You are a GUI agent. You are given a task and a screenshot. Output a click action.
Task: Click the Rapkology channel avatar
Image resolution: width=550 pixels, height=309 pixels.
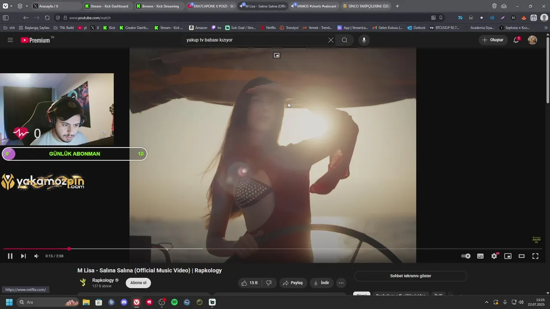pos(83,283)
